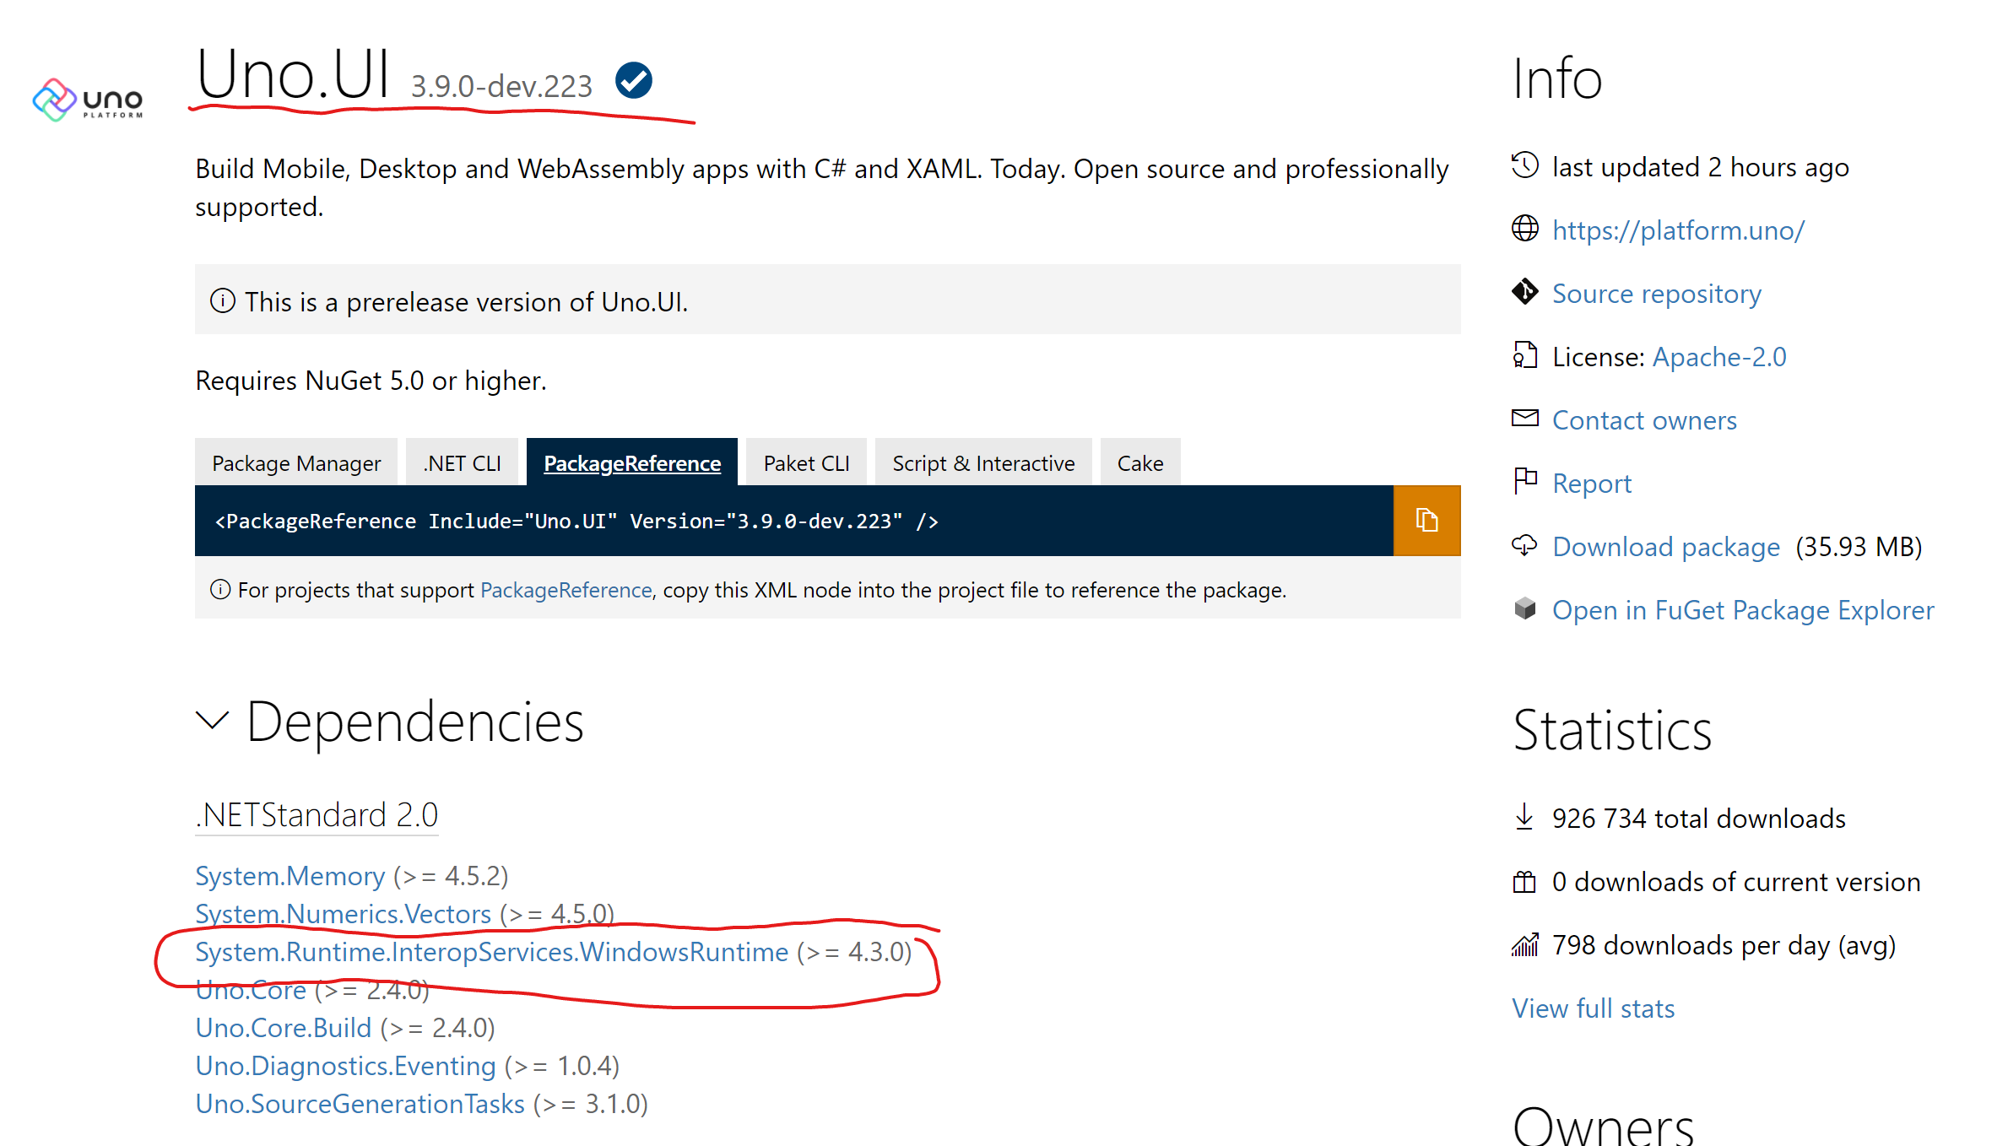Click the globe icon beside the project URL
This screenshot has width=2008, height=1146.
[x=1524, y=229]
